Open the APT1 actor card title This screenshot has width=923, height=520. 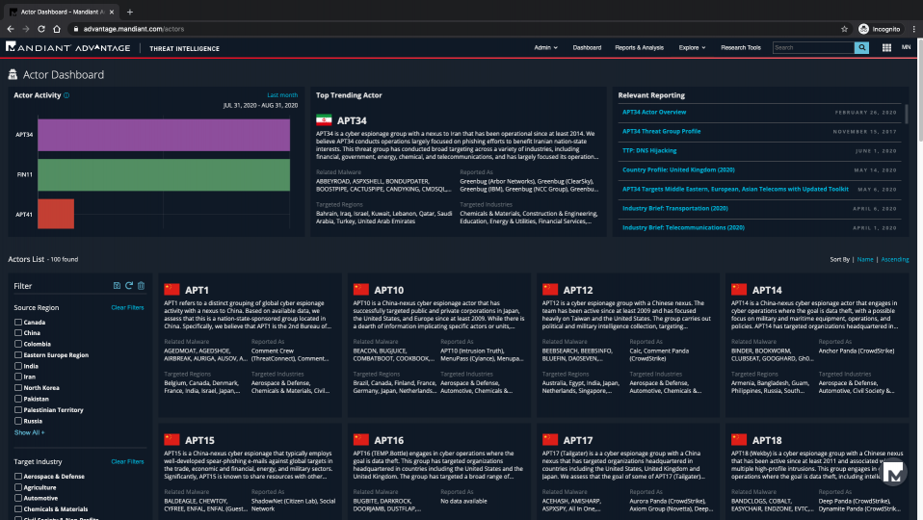coord(197,290)
